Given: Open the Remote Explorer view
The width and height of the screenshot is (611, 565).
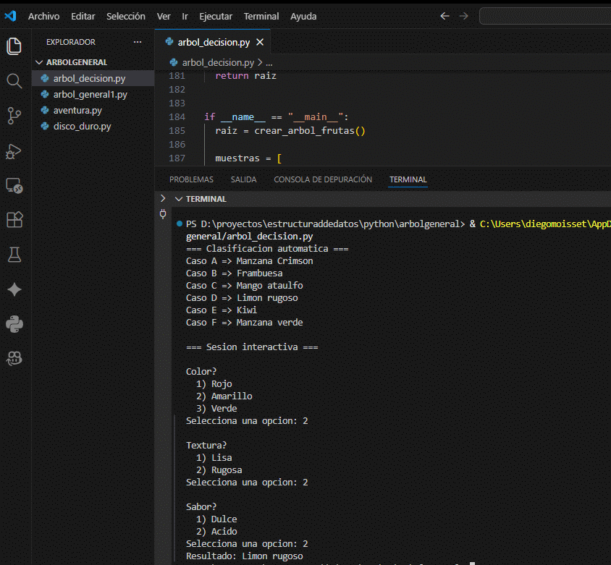Looking at the screenshot, I should pyautogui.click(x=14, y=185).
